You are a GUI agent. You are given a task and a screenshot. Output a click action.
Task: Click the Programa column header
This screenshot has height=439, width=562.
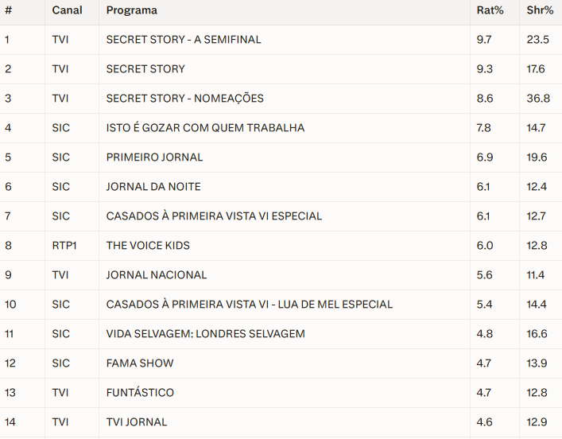click(x=131, y=10)
